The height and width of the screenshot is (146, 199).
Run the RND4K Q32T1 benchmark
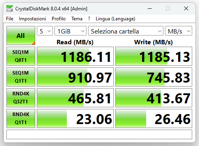point(21,98)
